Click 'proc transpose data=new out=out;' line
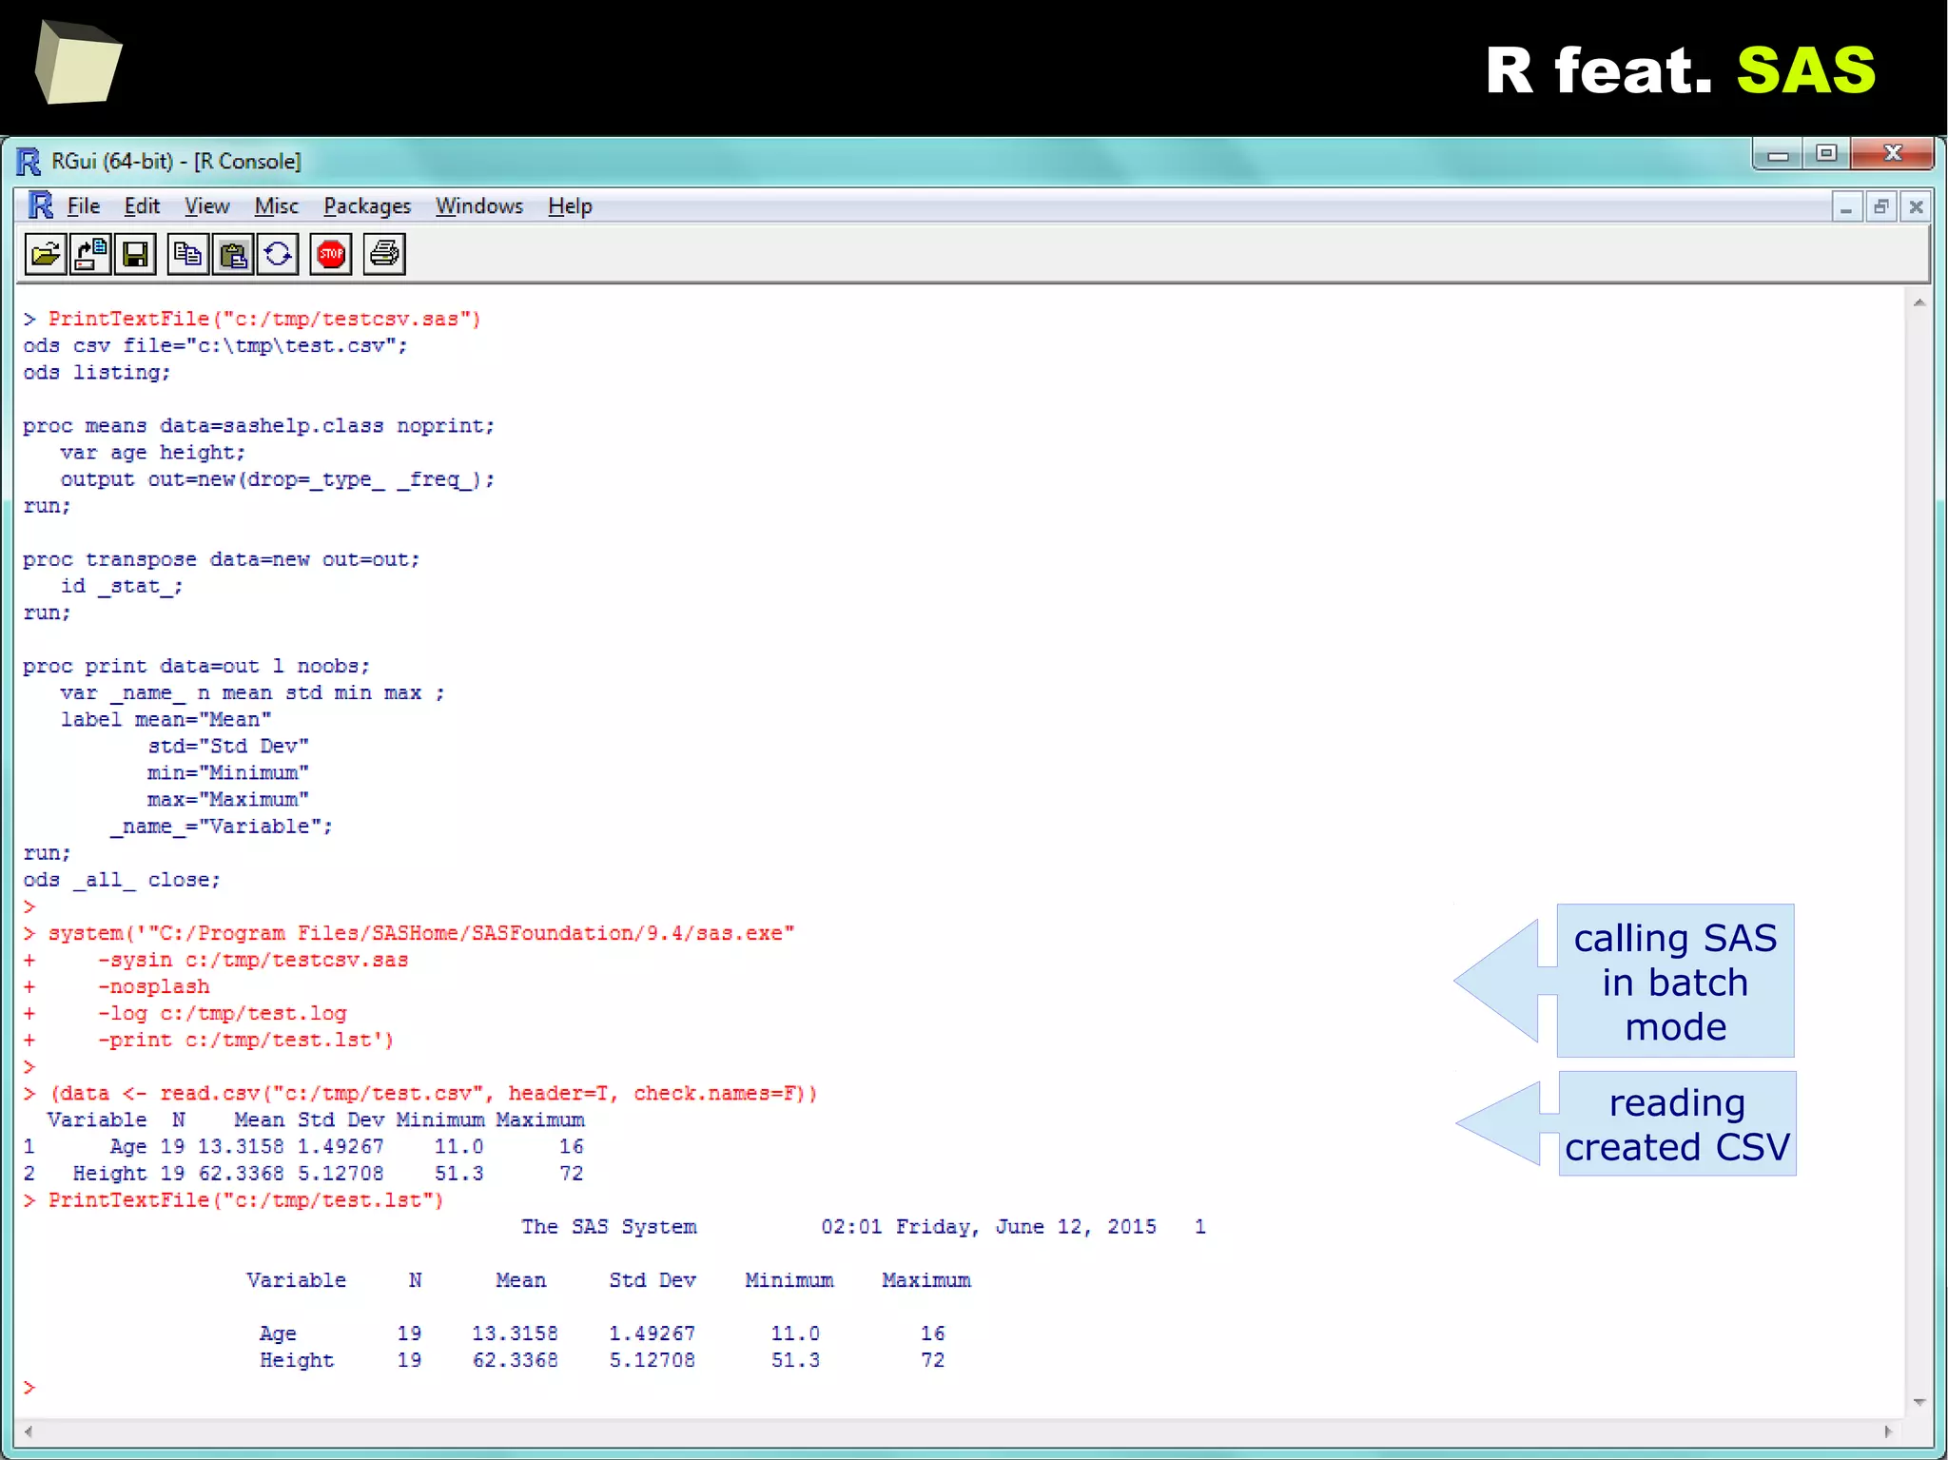This screenshot has height=1460, width=1948. point(222,559)
